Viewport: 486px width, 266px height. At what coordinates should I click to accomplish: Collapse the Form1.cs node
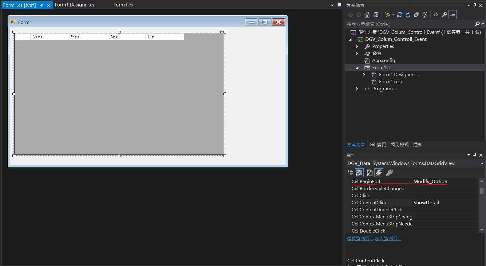[357, 68]
